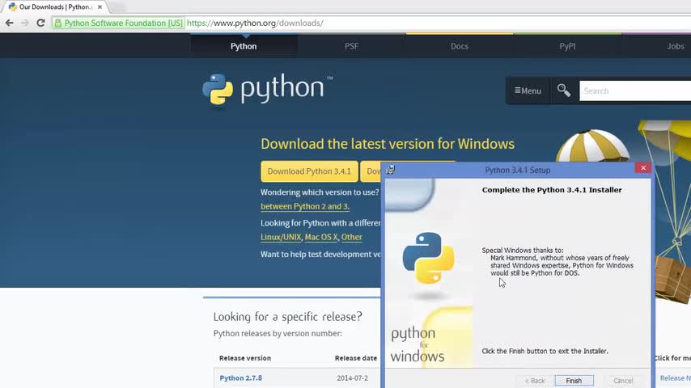Reload the page with refresh icon
691x388 pixels.
pyautogui.click(x=40, y=23)
